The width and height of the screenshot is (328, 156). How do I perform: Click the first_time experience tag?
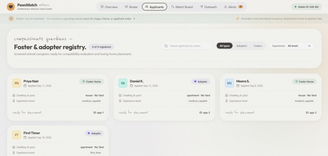coord(96,153)
